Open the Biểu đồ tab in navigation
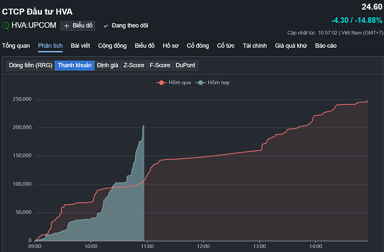This screenshot has height=252, width=384. tap(144, 45)
